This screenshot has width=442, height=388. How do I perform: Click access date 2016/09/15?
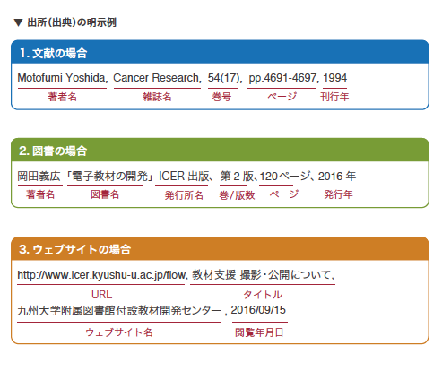click(x=258, y=310)
